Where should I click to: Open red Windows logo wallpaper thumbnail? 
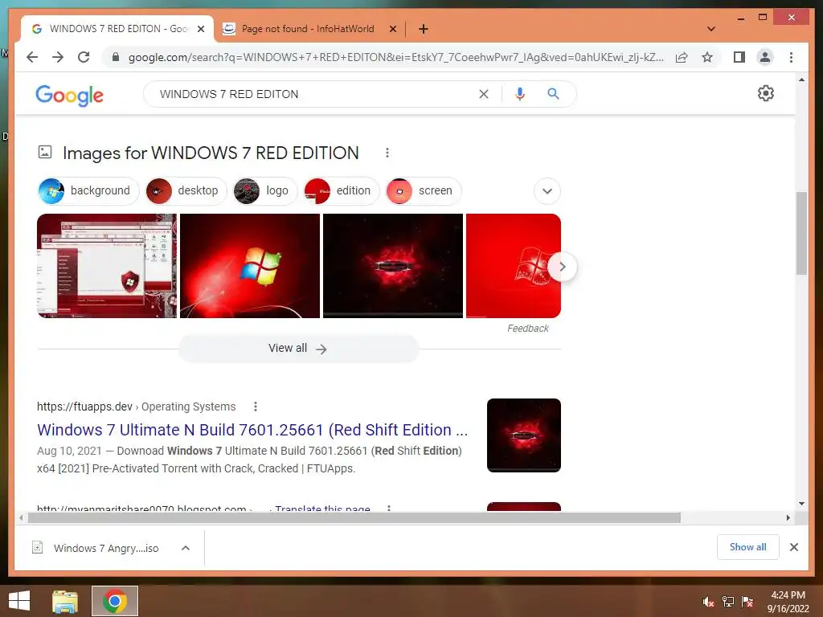[x=250, y=265]
